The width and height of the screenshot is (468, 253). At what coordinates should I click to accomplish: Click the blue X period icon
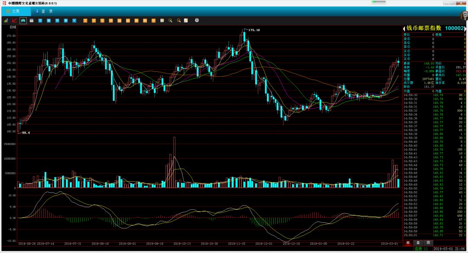point(75,21)
